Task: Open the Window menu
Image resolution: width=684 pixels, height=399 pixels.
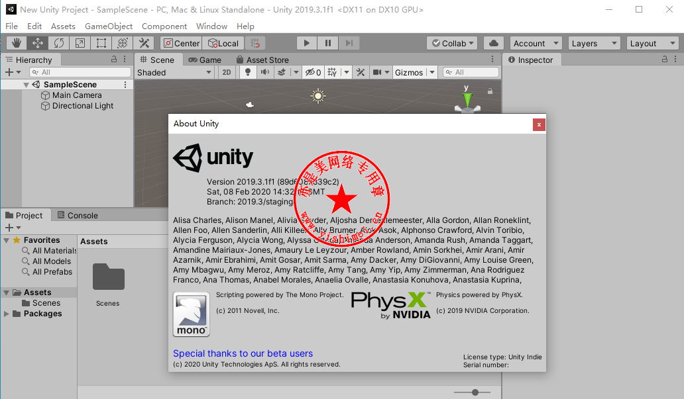Action: coord(211,26)
